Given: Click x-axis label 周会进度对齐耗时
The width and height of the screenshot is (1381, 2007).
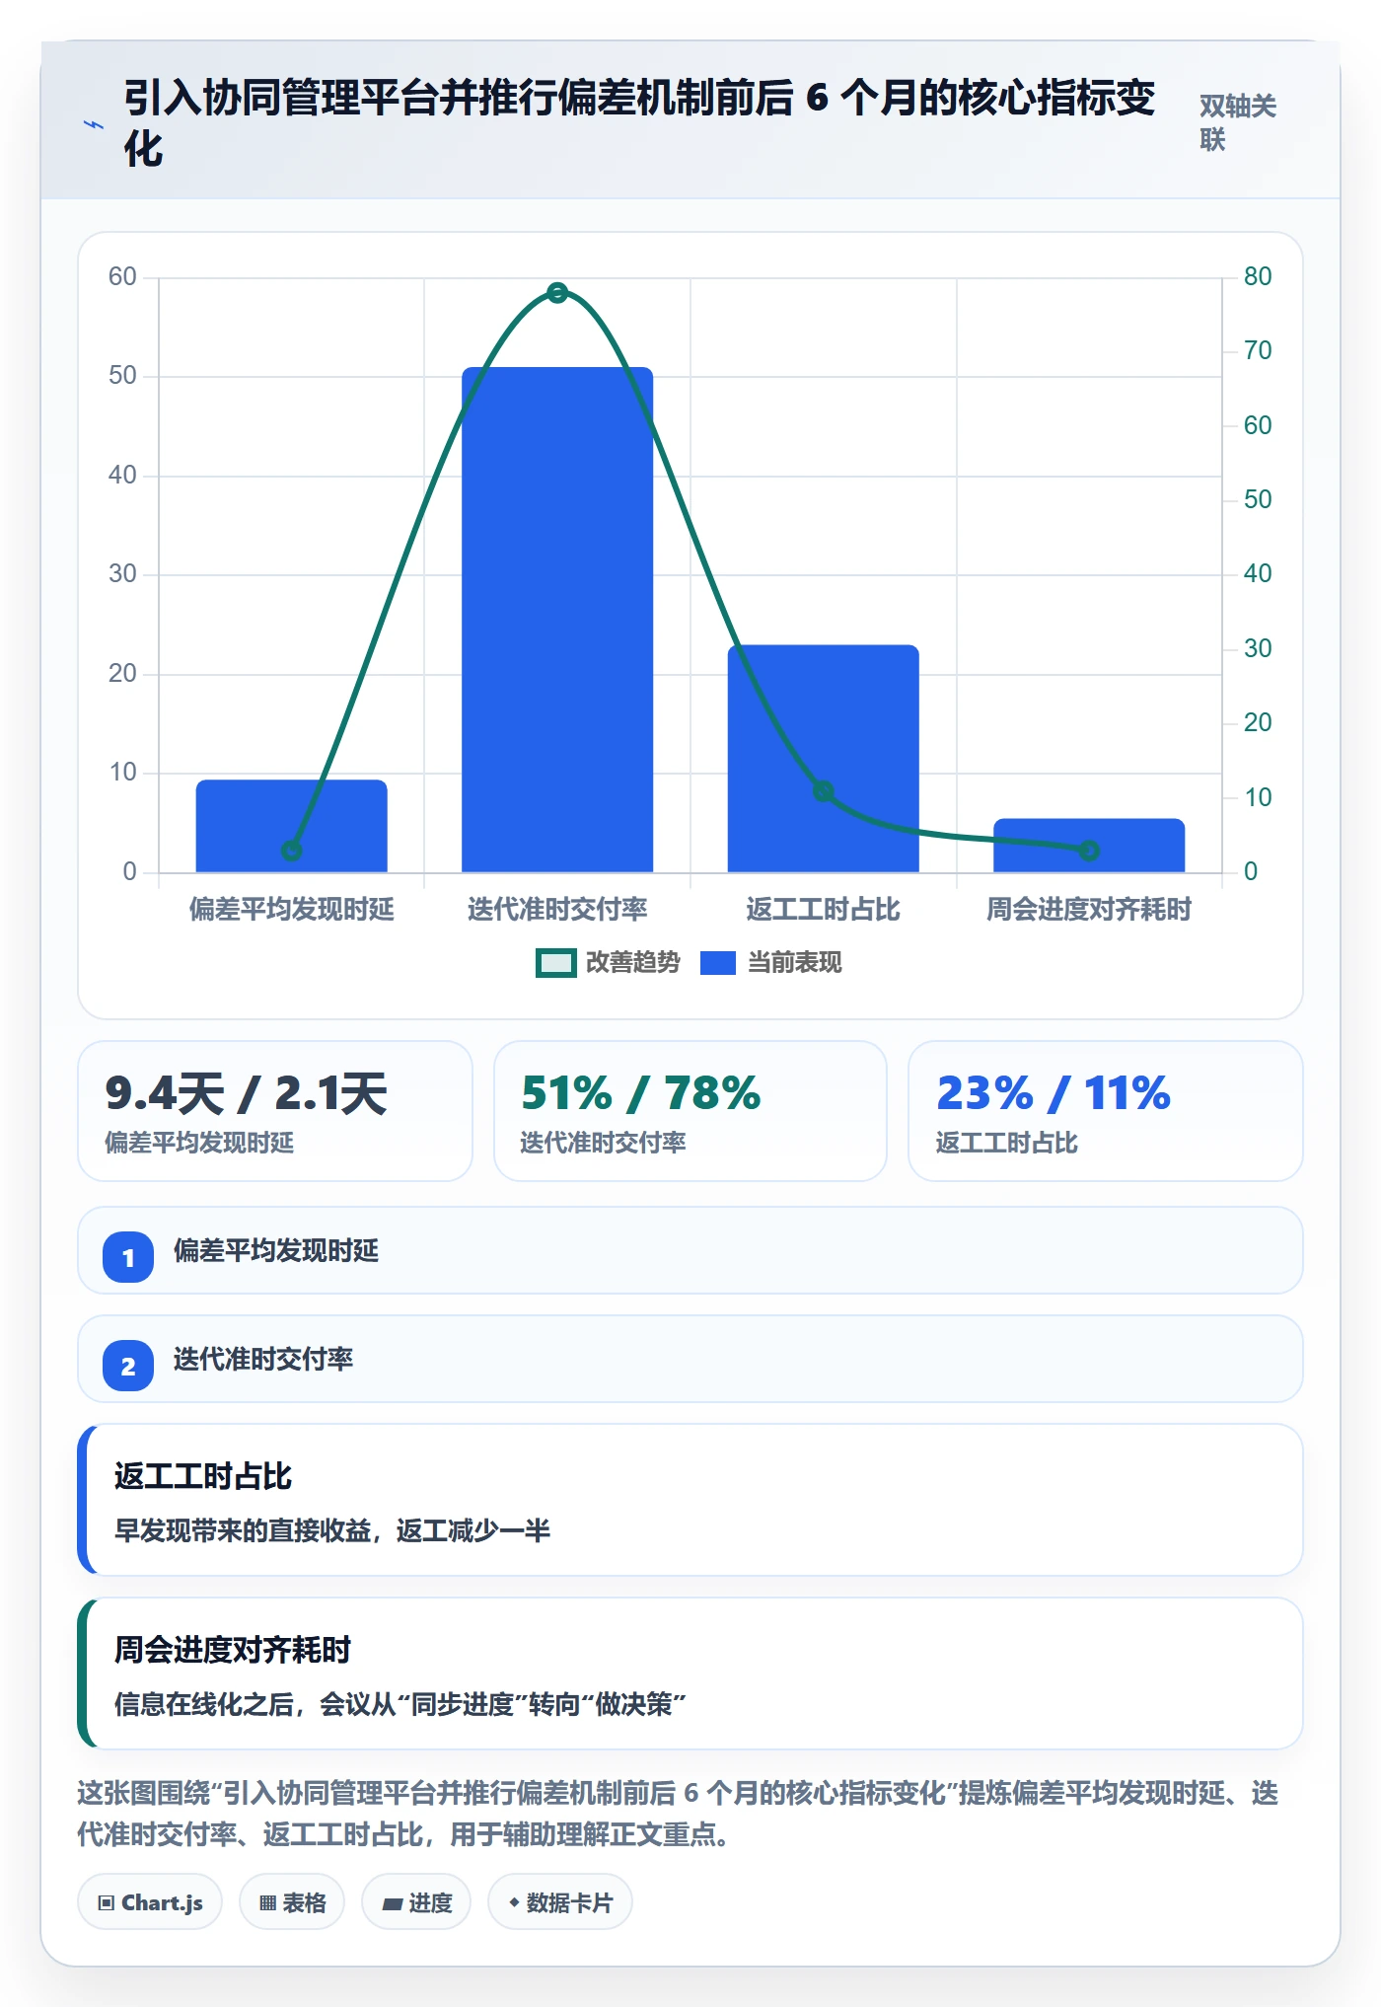Looking at the screenshot, I should pyautogui.click(x=1089, y=909).
